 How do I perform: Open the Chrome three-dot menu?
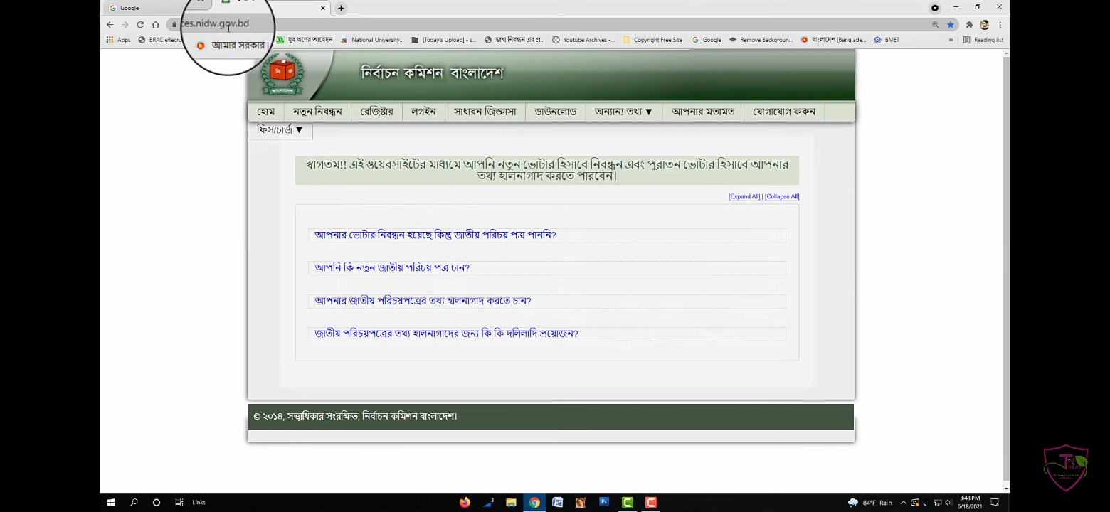tap(1000, 24)
